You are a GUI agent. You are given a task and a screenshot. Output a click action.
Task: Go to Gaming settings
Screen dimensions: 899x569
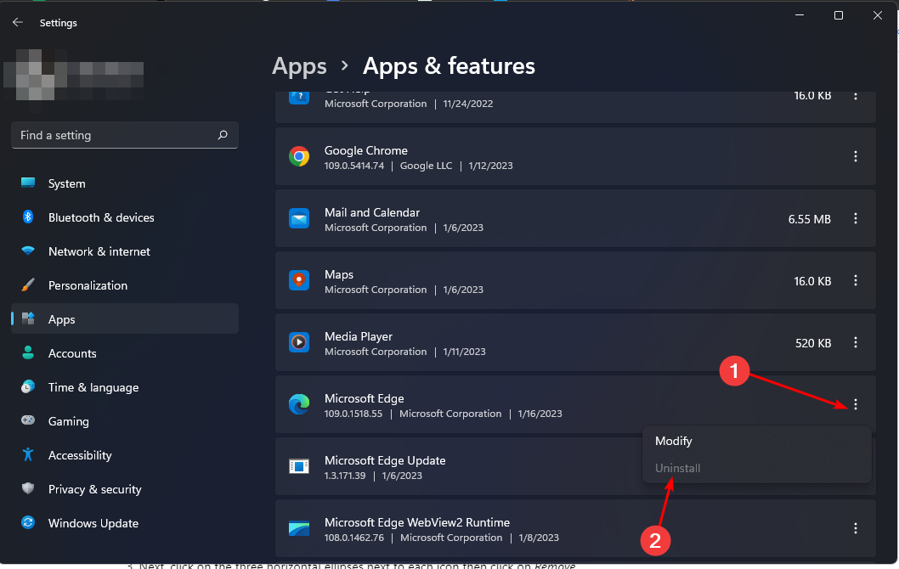click(124, 421)
